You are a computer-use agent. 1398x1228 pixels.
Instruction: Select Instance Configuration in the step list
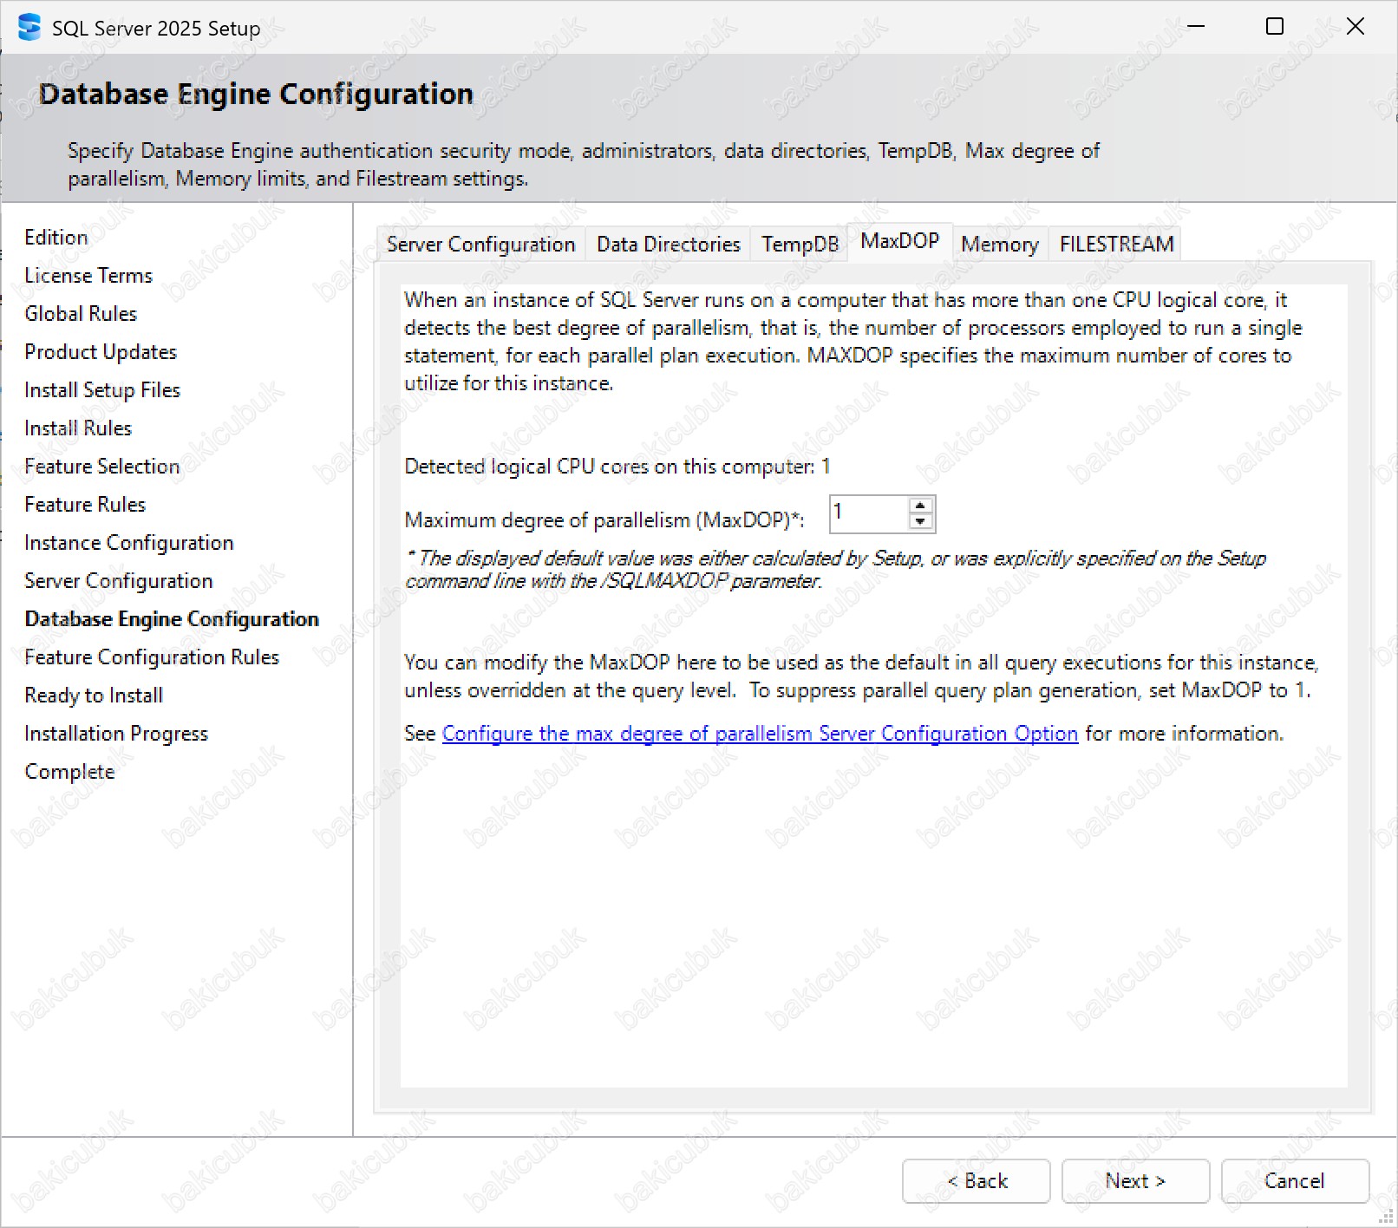[x=129, y=543]
